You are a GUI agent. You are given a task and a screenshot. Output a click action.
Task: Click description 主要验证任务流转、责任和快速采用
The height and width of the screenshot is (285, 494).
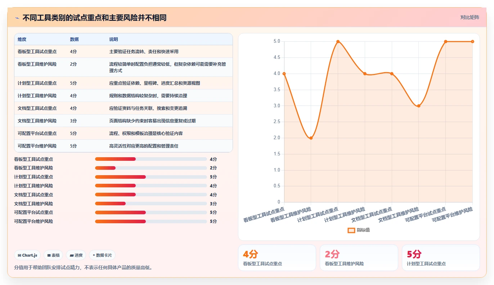point(144,52)
